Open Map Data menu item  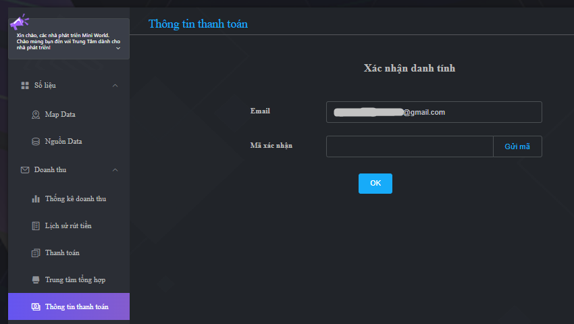point(60,115)
